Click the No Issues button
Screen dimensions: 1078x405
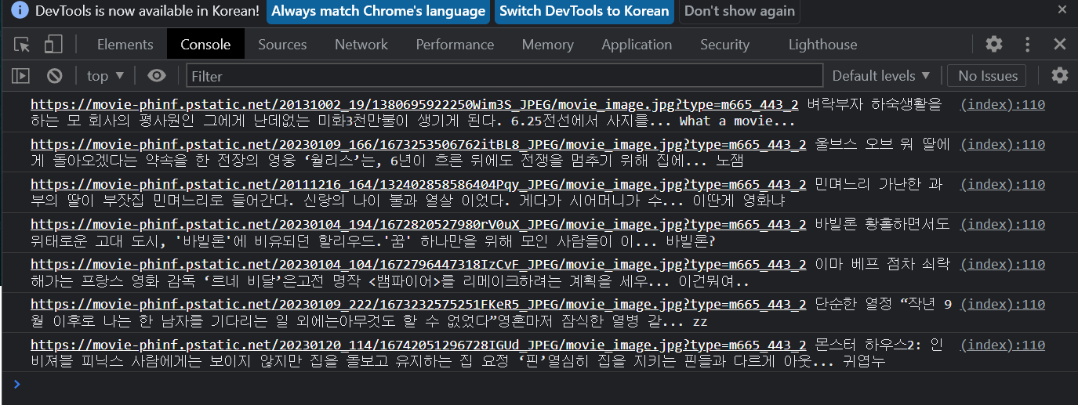[987, 76]
